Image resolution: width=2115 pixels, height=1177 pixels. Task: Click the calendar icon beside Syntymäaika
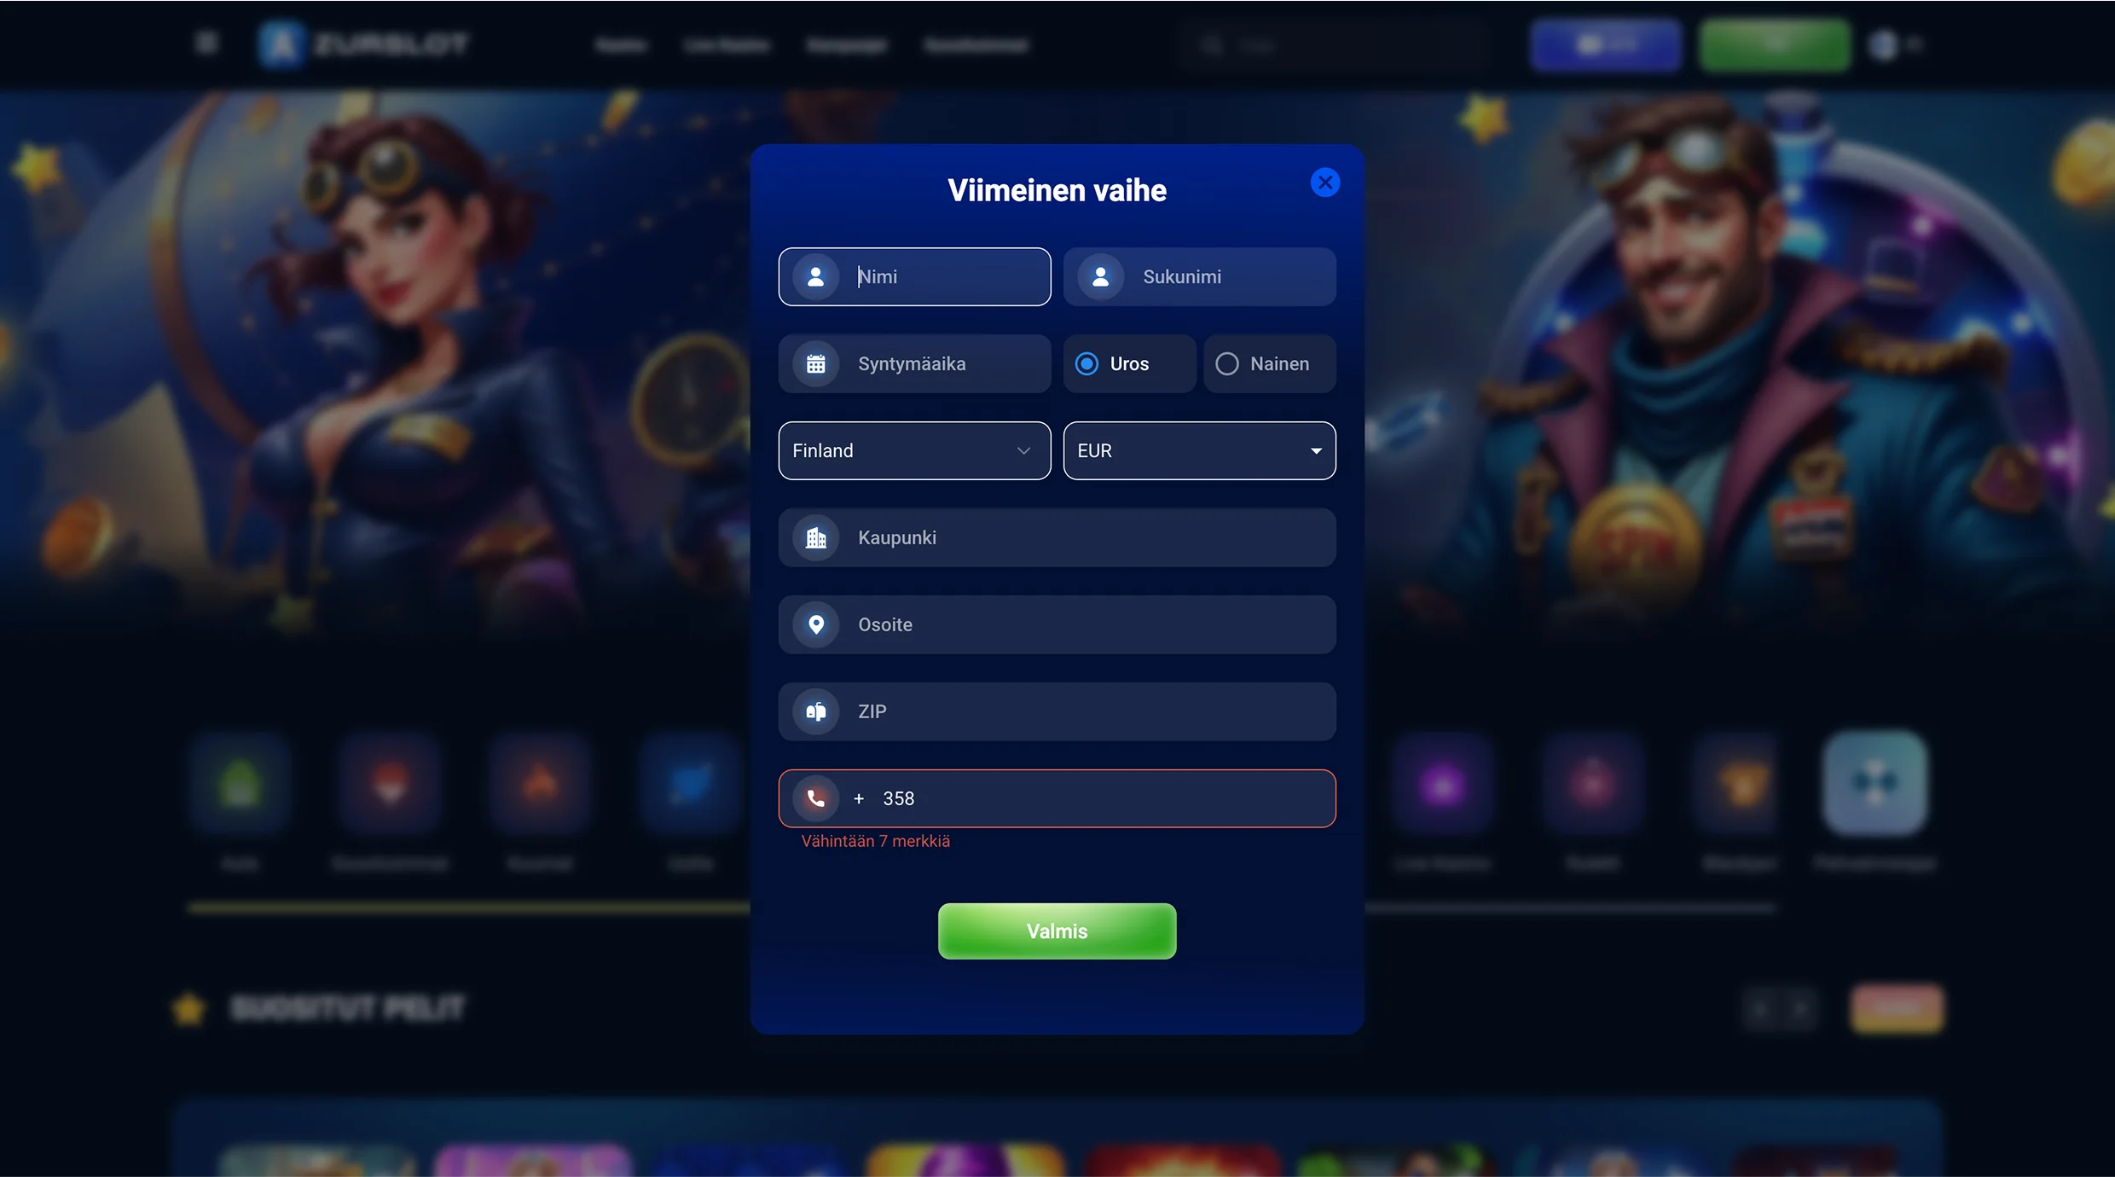point(815,363)
